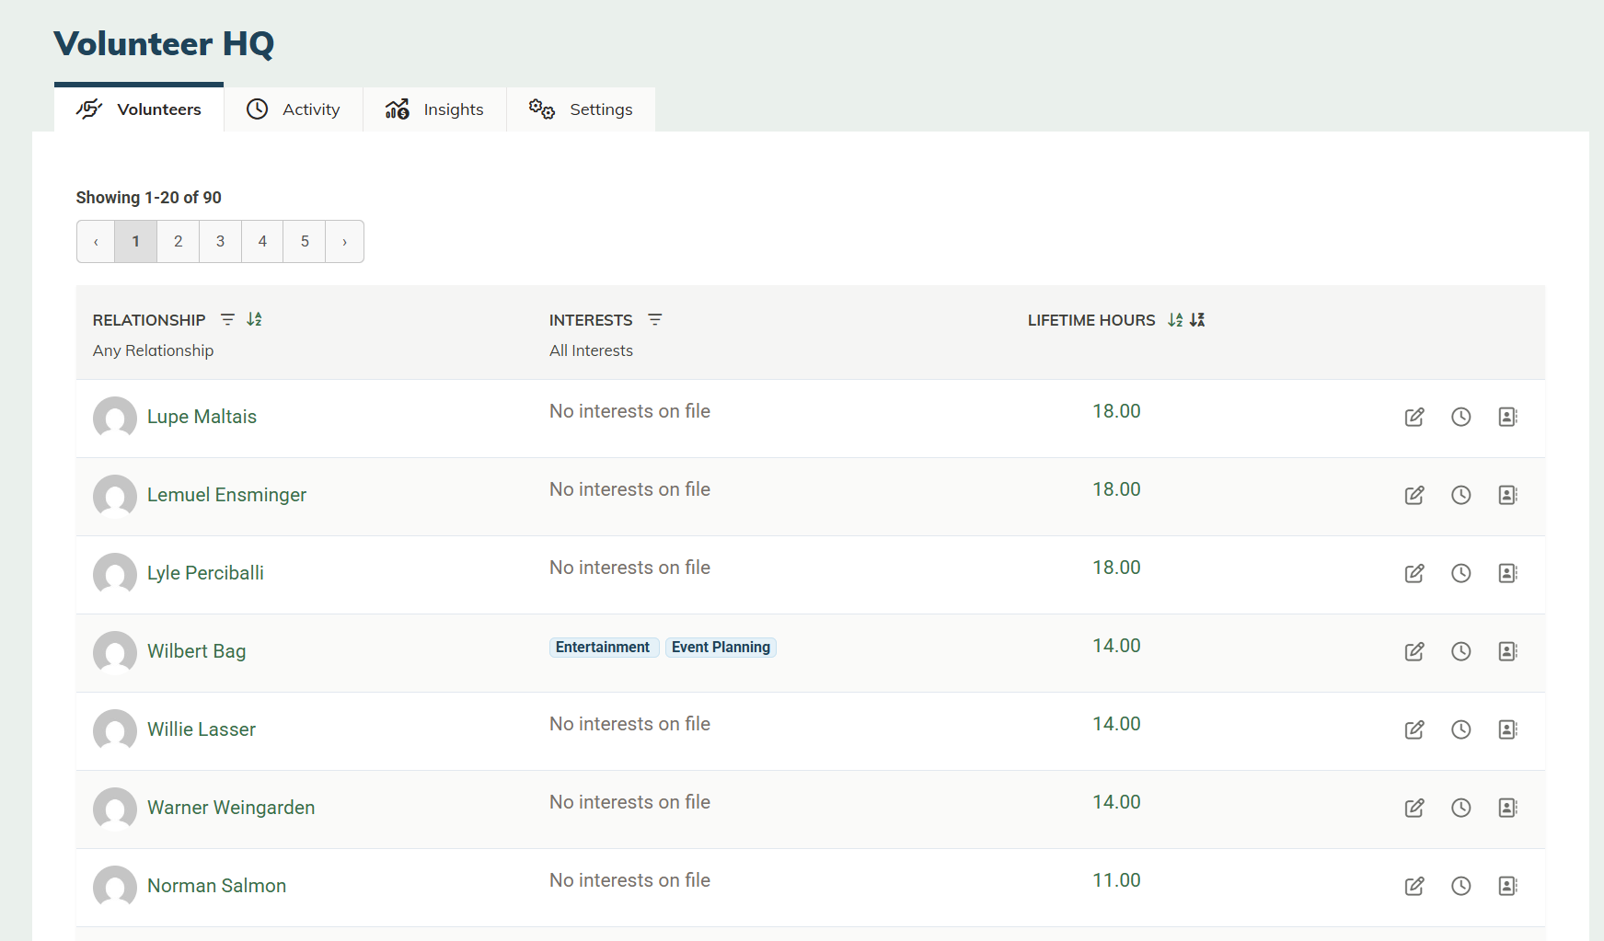
Task: Sort Relationship column ascending
Action: tap(255, 319)
